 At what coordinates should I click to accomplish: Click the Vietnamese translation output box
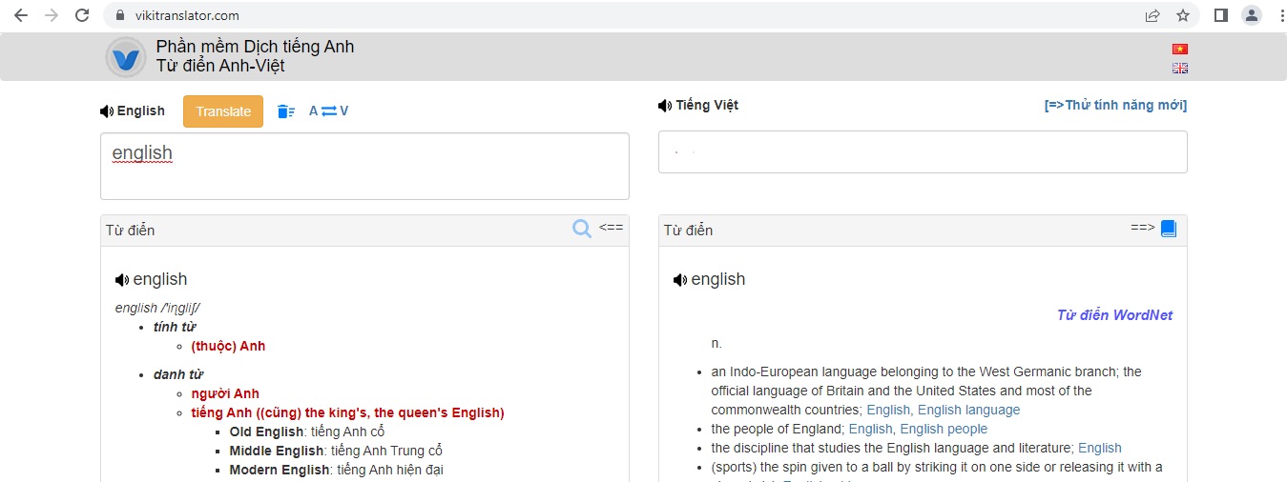923,152
